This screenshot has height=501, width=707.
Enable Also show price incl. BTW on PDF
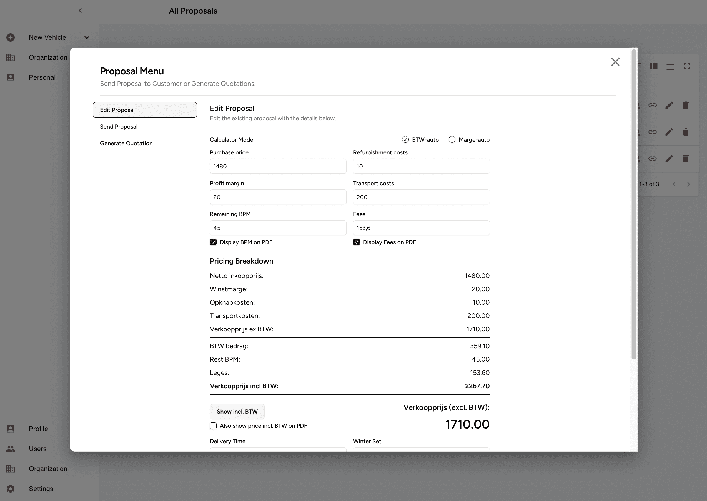point(213,426)
